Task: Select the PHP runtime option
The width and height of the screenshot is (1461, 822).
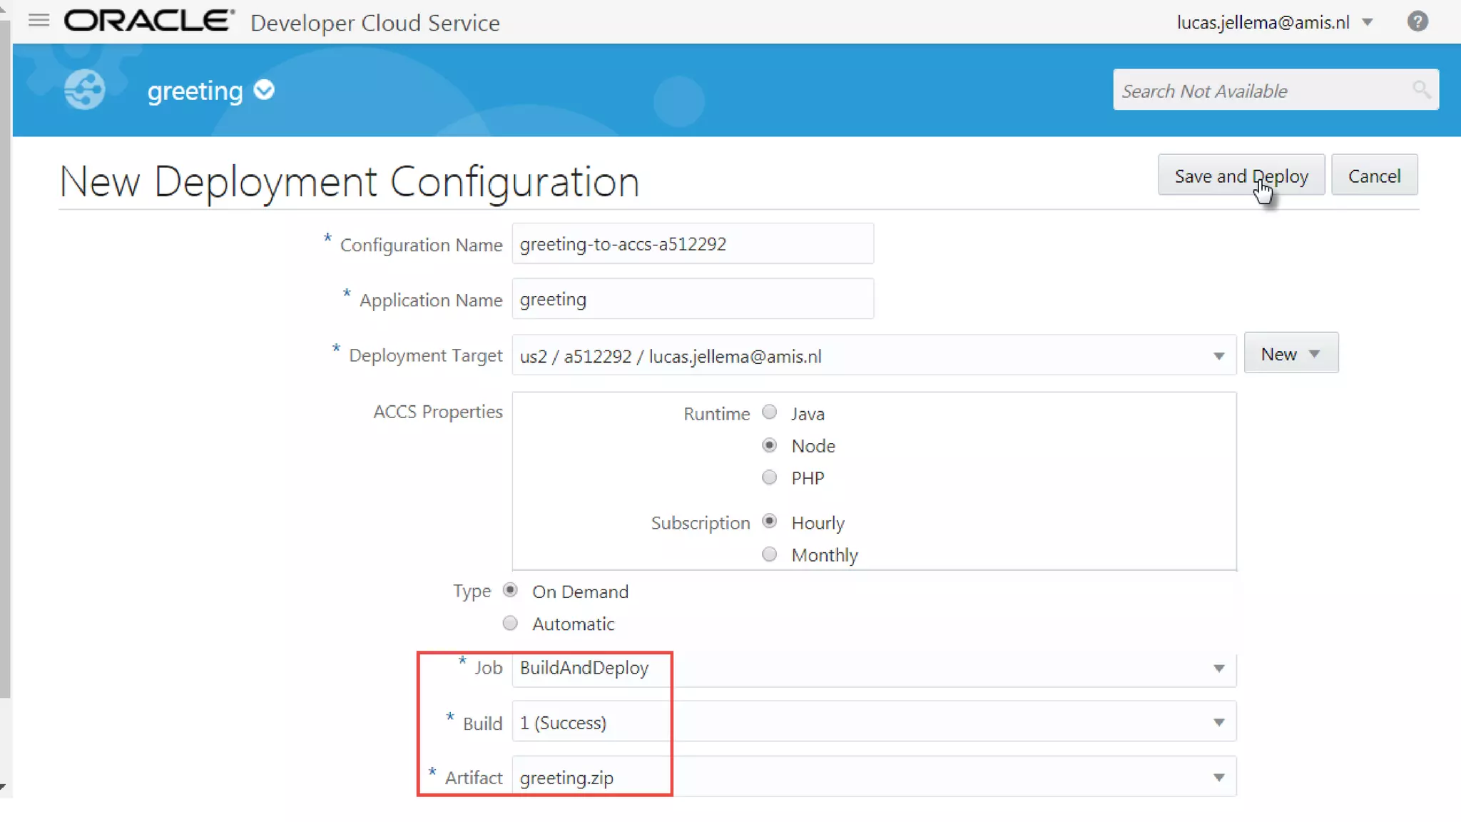Action: coord(769,477)
